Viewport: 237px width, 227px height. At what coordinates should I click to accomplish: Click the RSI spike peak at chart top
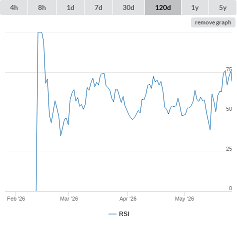(40, 33)
